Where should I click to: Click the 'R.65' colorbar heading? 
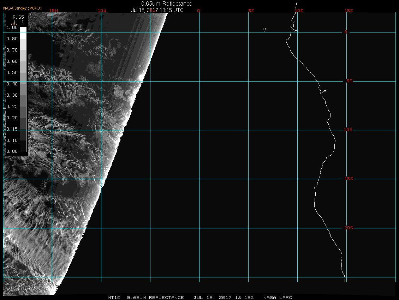pyautogui.click(x=18, y=17)
